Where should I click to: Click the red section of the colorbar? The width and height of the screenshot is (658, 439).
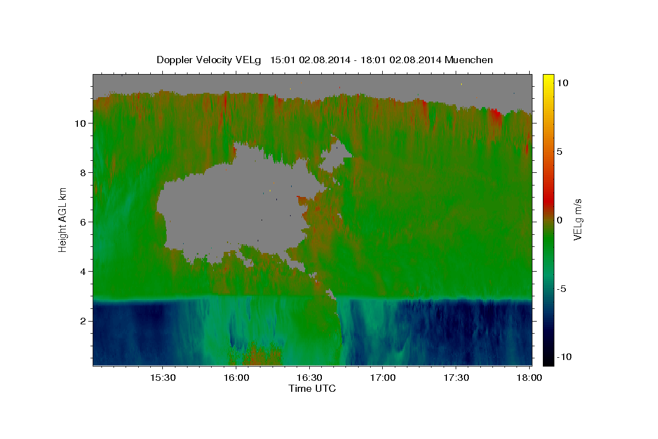(548, 198)
